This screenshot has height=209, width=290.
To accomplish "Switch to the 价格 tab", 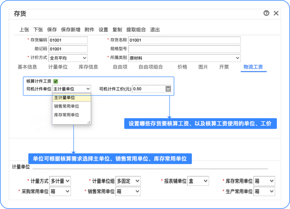I will [x=182, y=67].
